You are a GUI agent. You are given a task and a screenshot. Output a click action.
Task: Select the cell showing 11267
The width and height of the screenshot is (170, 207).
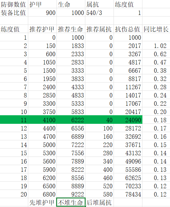point(128,87)
